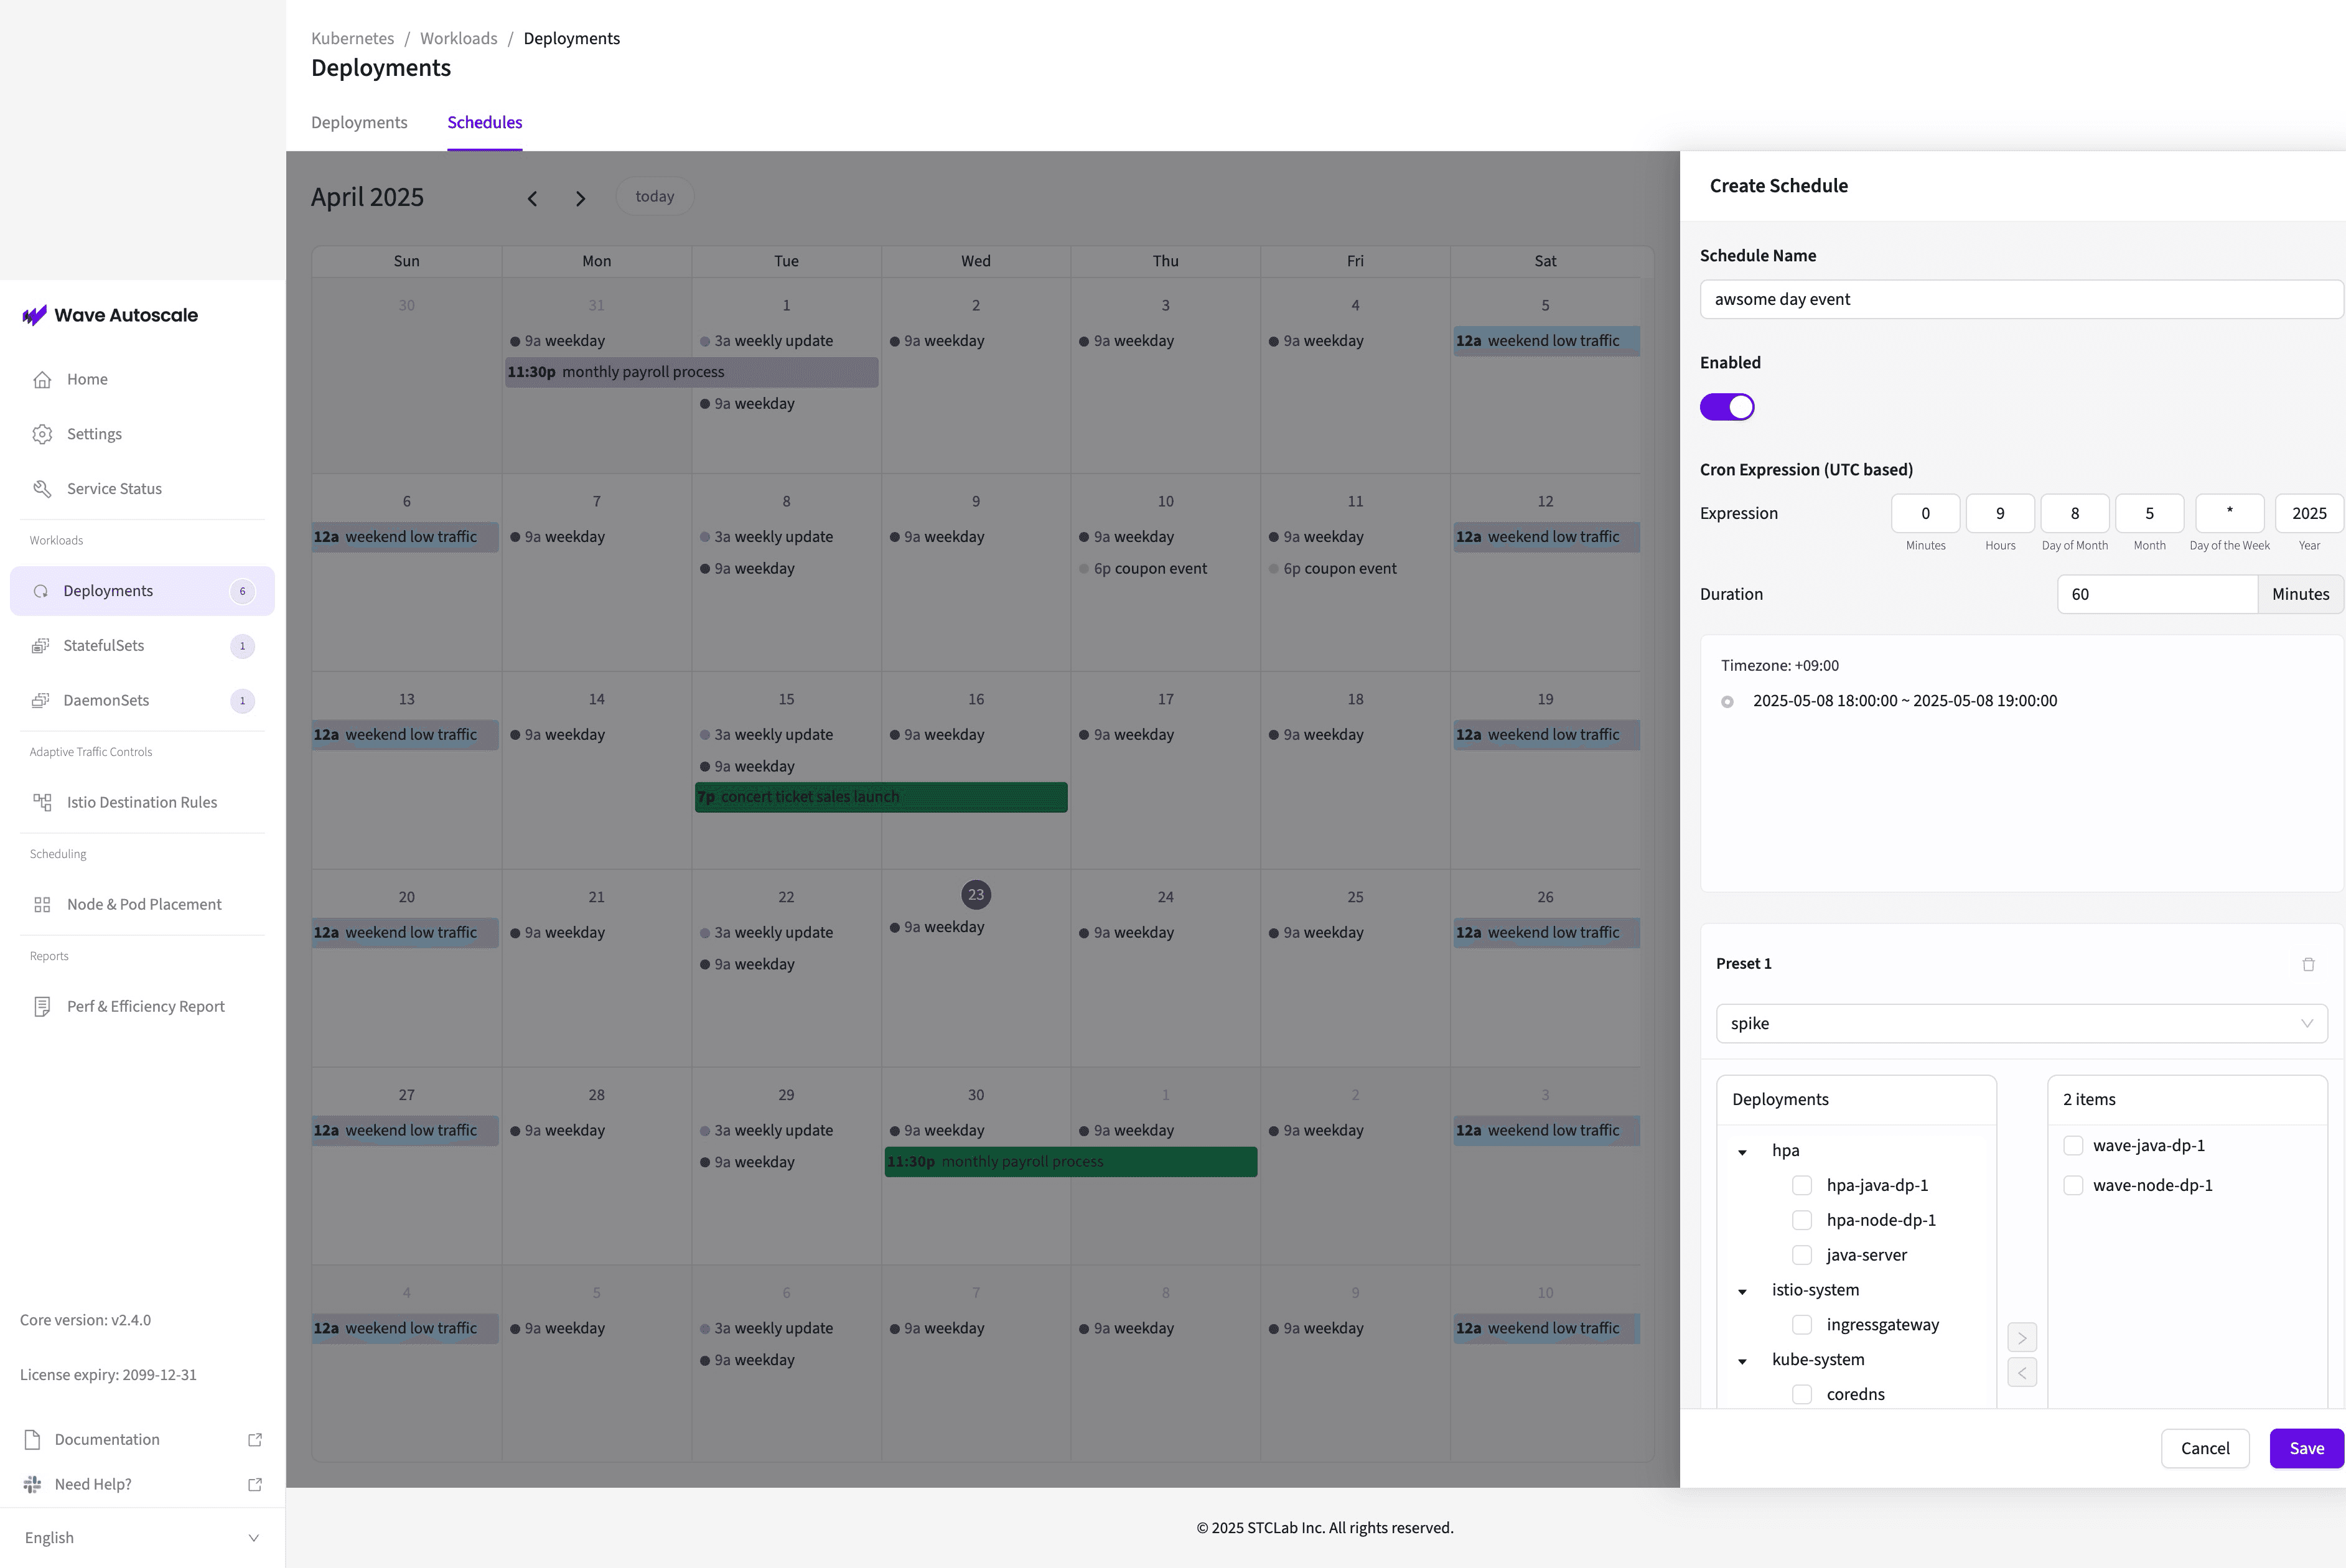
Task: Open Settings via its gear icon
Action: click(42, 434)
